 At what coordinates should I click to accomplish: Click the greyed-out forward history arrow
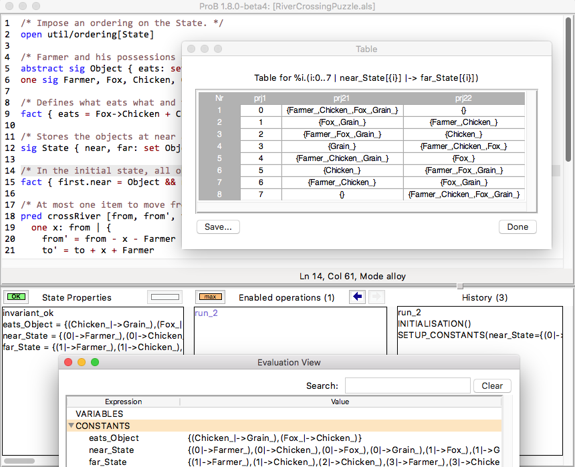[x=376, y=297]
